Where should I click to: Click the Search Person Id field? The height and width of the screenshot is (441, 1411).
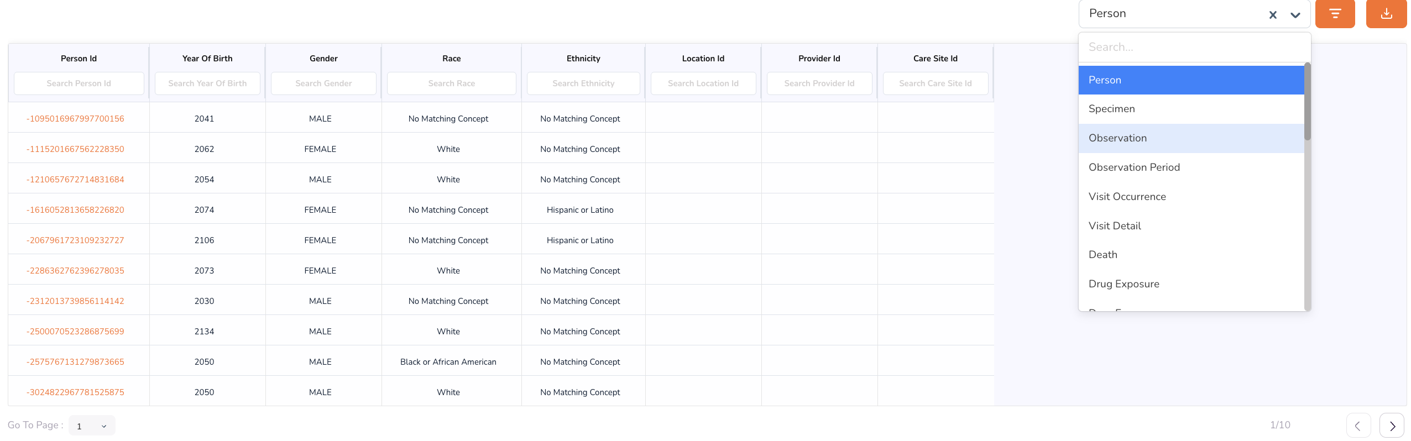[79, 83]
